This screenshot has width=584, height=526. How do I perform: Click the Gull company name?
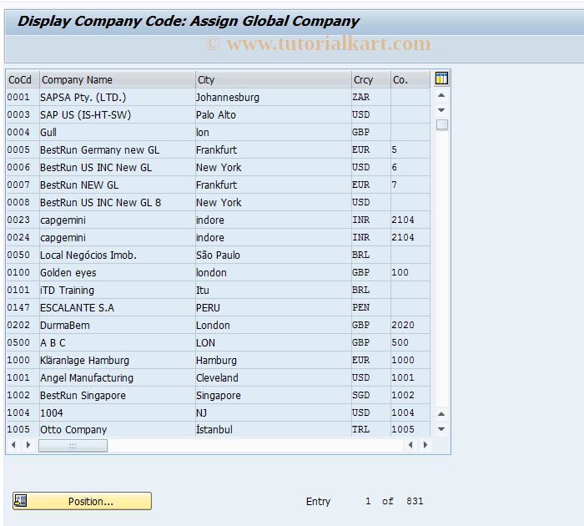(x=118, y=133)
